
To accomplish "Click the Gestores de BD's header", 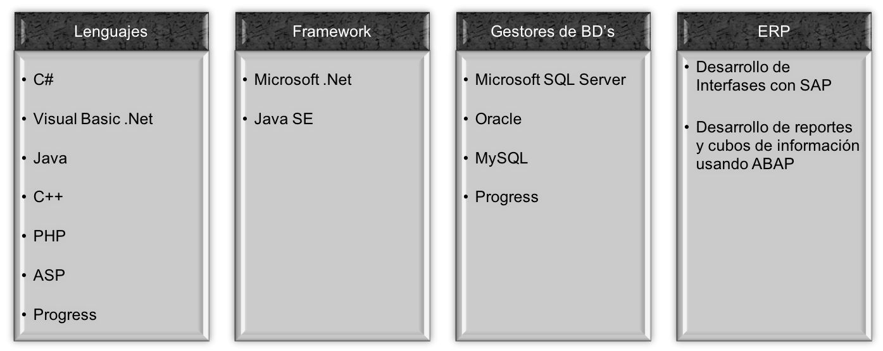I will point(553,32).
